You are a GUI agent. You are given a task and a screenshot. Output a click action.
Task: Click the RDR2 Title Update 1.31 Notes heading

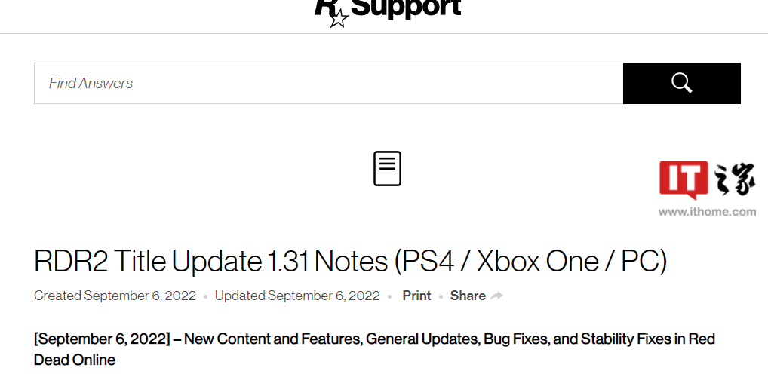350,261
